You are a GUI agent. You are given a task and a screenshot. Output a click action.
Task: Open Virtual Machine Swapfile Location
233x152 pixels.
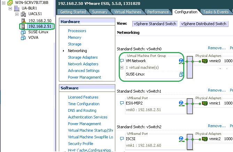click(x=90, y=137)
